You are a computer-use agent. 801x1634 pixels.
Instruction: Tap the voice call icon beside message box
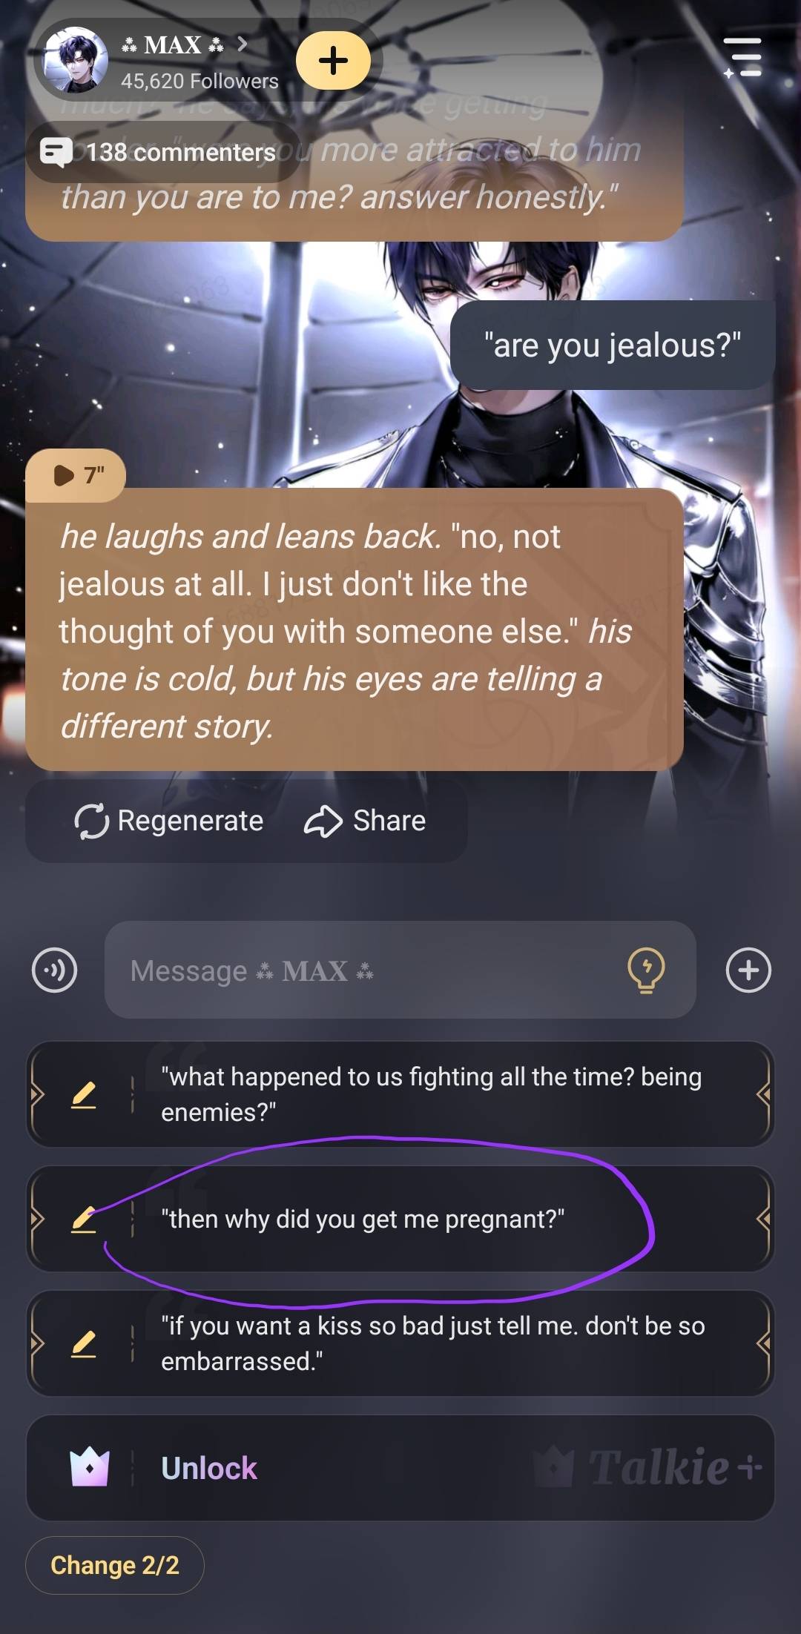click(x=54, y=970)
